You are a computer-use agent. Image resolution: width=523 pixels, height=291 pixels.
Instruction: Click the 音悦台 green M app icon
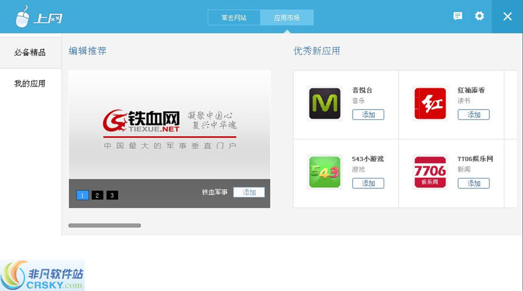324,103
